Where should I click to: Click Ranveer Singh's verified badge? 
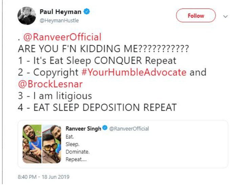click(x=105, y=129)
